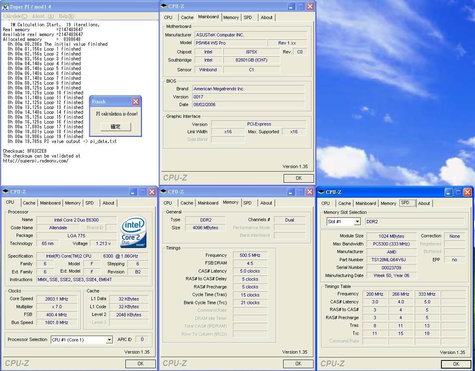This screenshot has width=475, height=371.
Task: Click the chip icon in CPU-Z SPD window title
Action: 321,192
